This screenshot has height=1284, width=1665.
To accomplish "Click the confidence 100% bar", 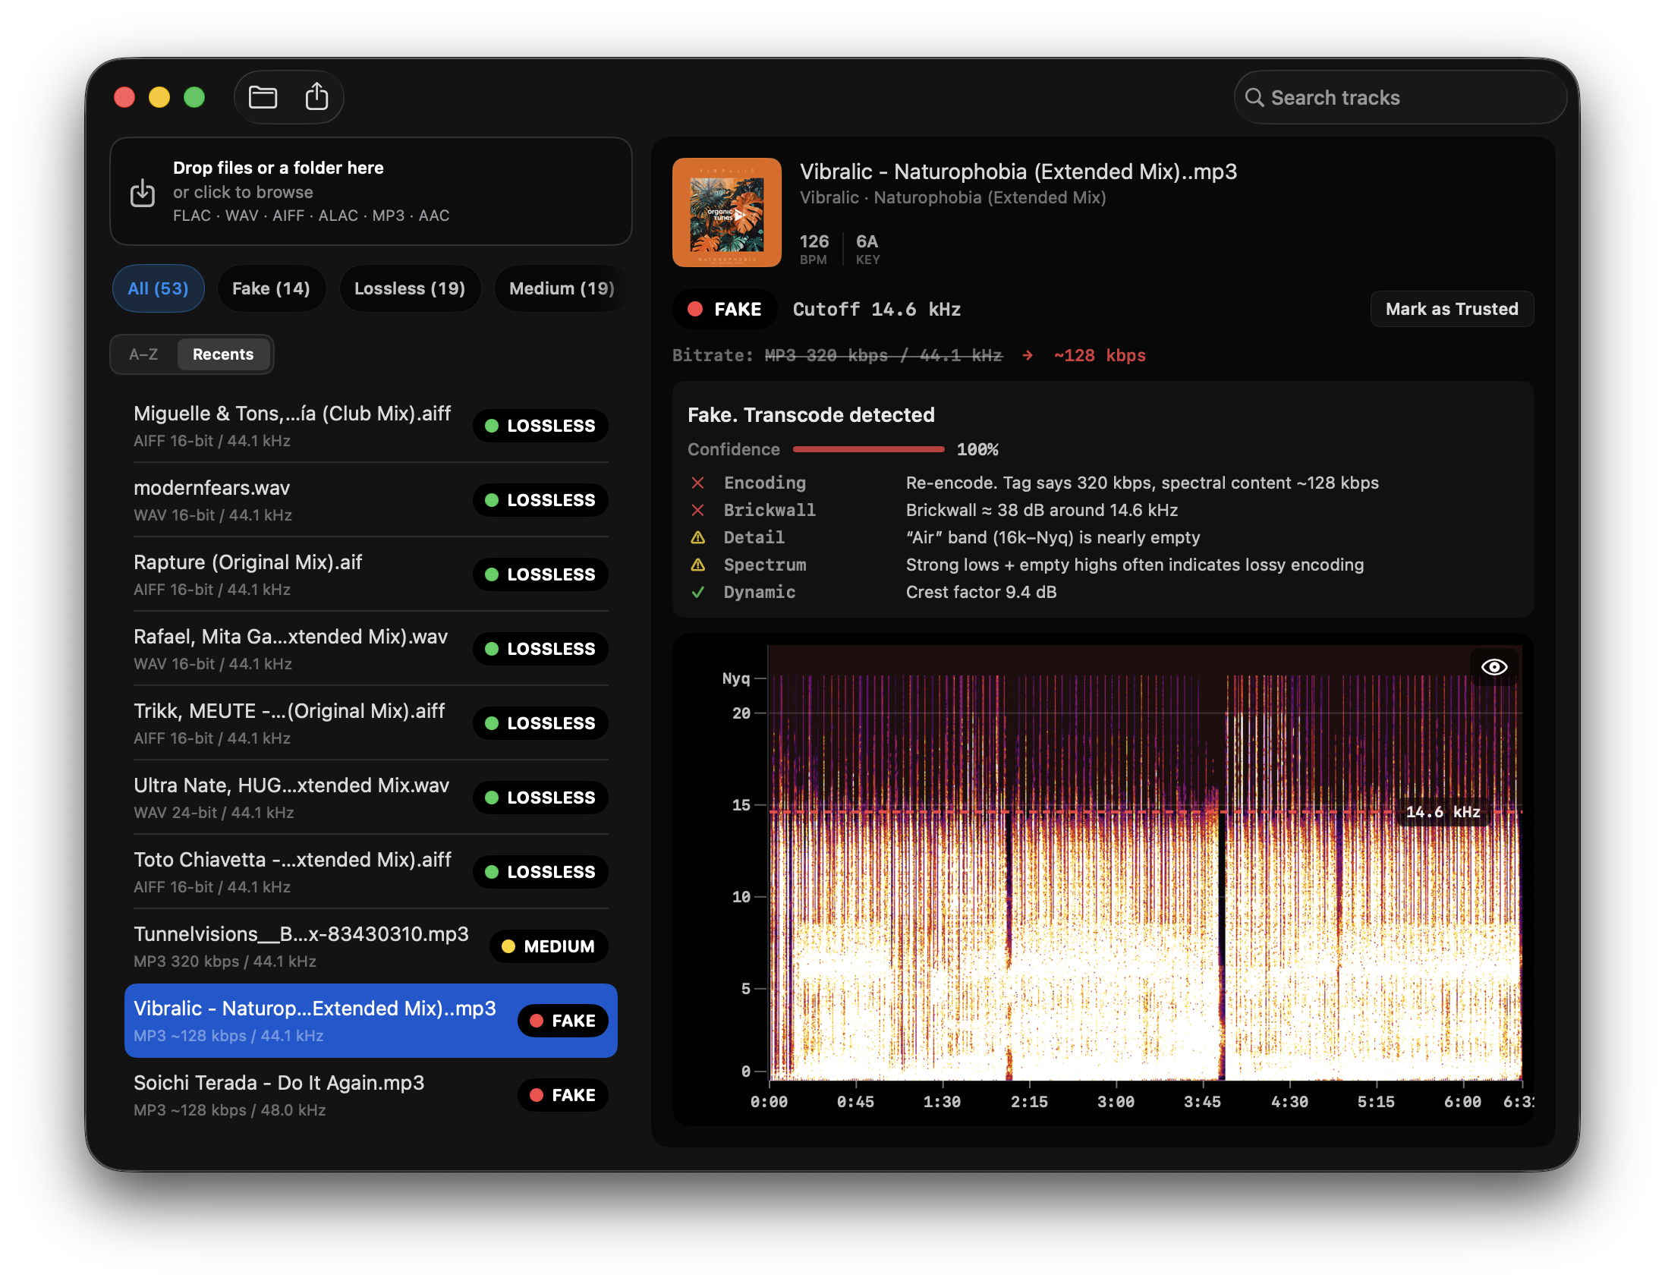I will 868,450.
